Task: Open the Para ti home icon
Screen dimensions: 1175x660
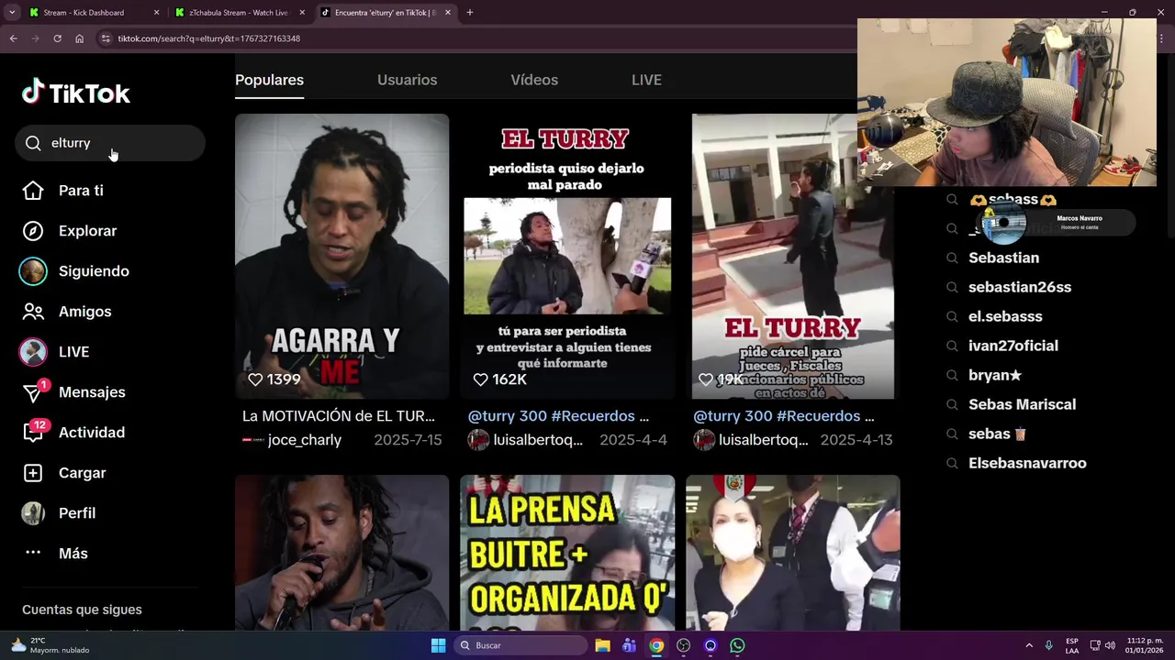Action: point(33,191)
